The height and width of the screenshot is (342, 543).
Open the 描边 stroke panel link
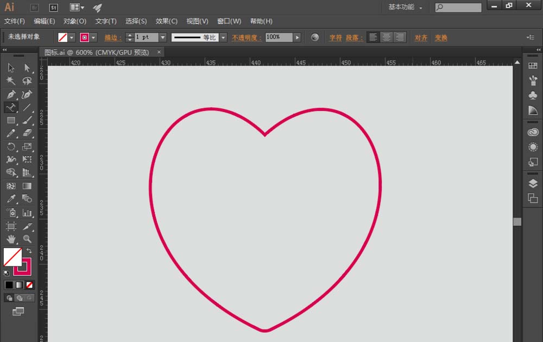(x=113, y=38)
